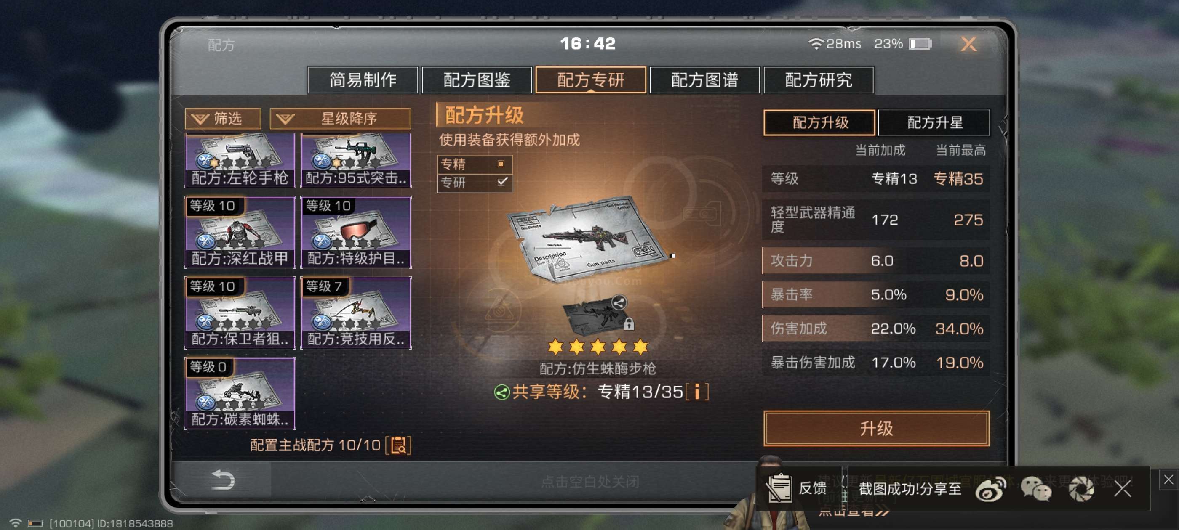
Task: Select the 配方升级 mode button
Action: click(x=819, y=122)
